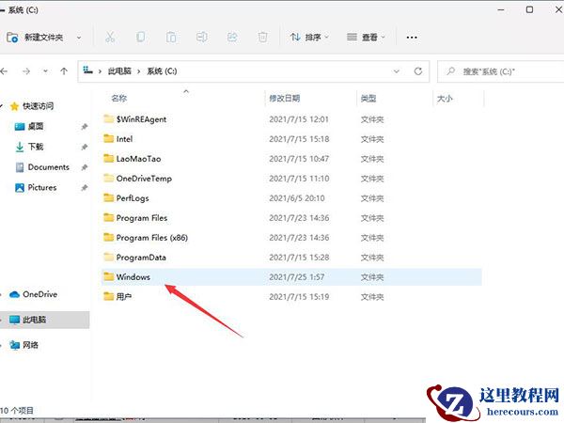Screen dimensions: 564x423
Task: Open the View (查看) dropdown
Action: pyautogui.click(x=366, y=37)
